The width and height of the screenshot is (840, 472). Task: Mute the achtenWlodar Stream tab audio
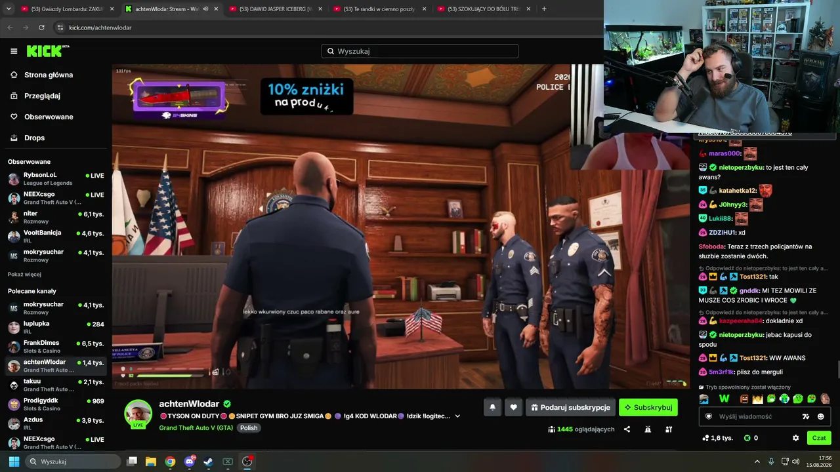coord(205,9)
